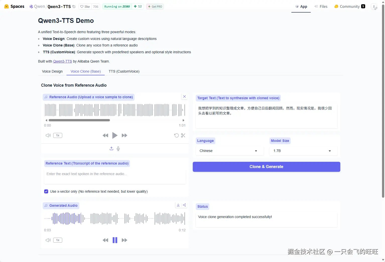Viewport: 385px width, 262px height.
Task: Seek within the reference audio waveform
Action: [115, 110]
